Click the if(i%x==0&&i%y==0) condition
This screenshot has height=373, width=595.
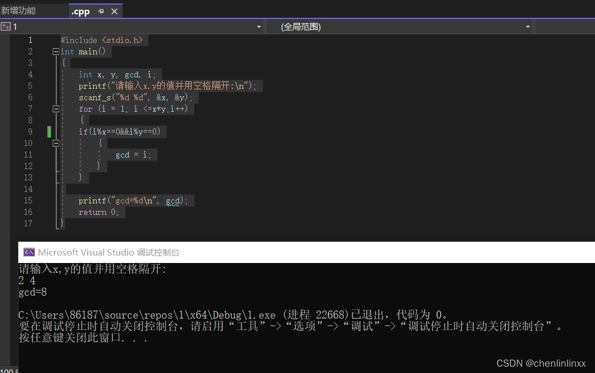[x=120, y=132]
